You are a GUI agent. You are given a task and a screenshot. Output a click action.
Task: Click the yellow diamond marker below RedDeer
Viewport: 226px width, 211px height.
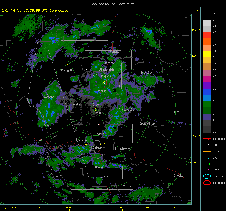coord(103,82)
